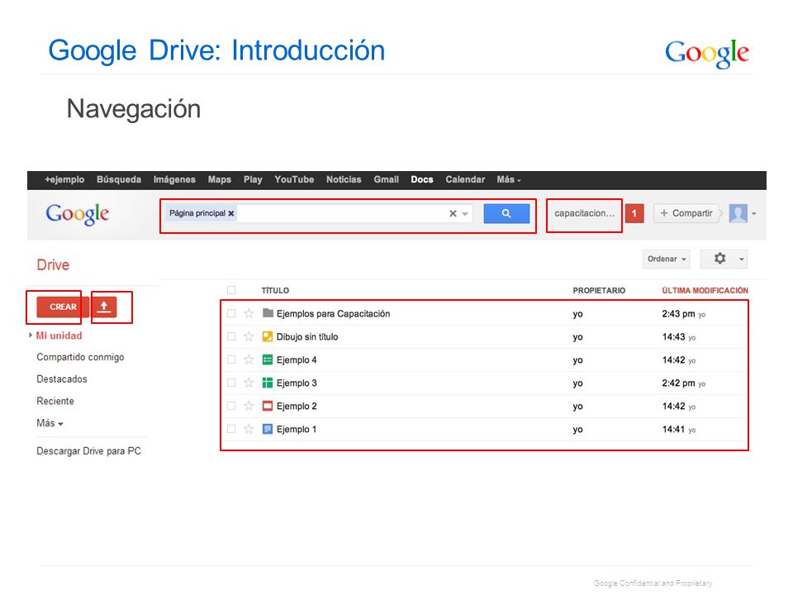Open Maps in the top bar

coord(220,179)
